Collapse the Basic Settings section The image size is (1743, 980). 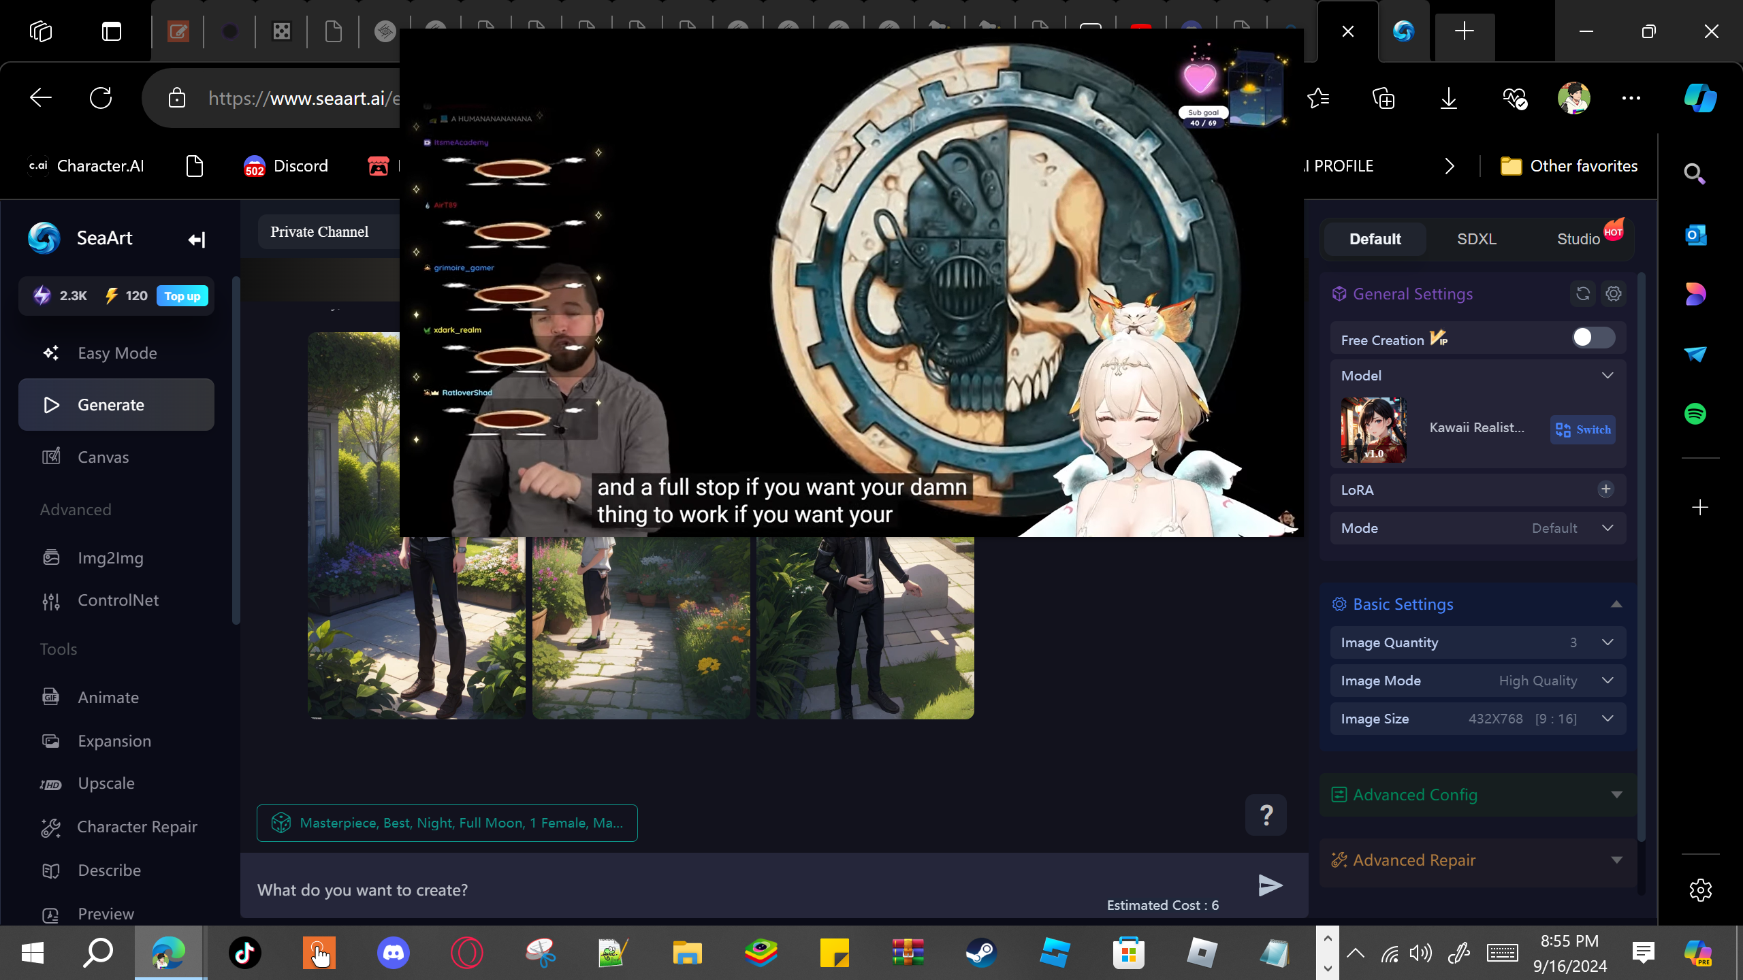[1616, 604]
